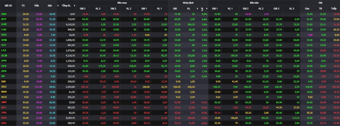Open the GVR stock symbol
Viewport: 340px width, 126px height.
(x=4, y=24)
